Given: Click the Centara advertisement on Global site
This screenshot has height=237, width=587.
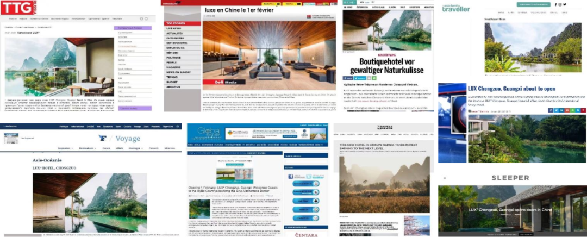Looking at the screenshot, I should pyautogui.click(x=306, y=235).
